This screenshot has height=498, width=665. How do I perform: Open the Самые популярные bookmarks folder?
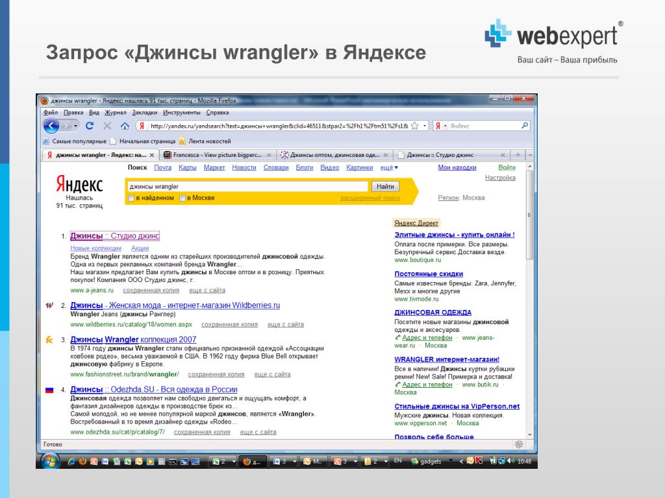pyautogui.click(x=75, y=141)
